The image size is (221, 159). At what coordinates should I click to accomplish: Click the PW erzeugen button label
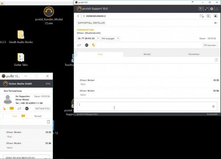[x=108, y=38]
